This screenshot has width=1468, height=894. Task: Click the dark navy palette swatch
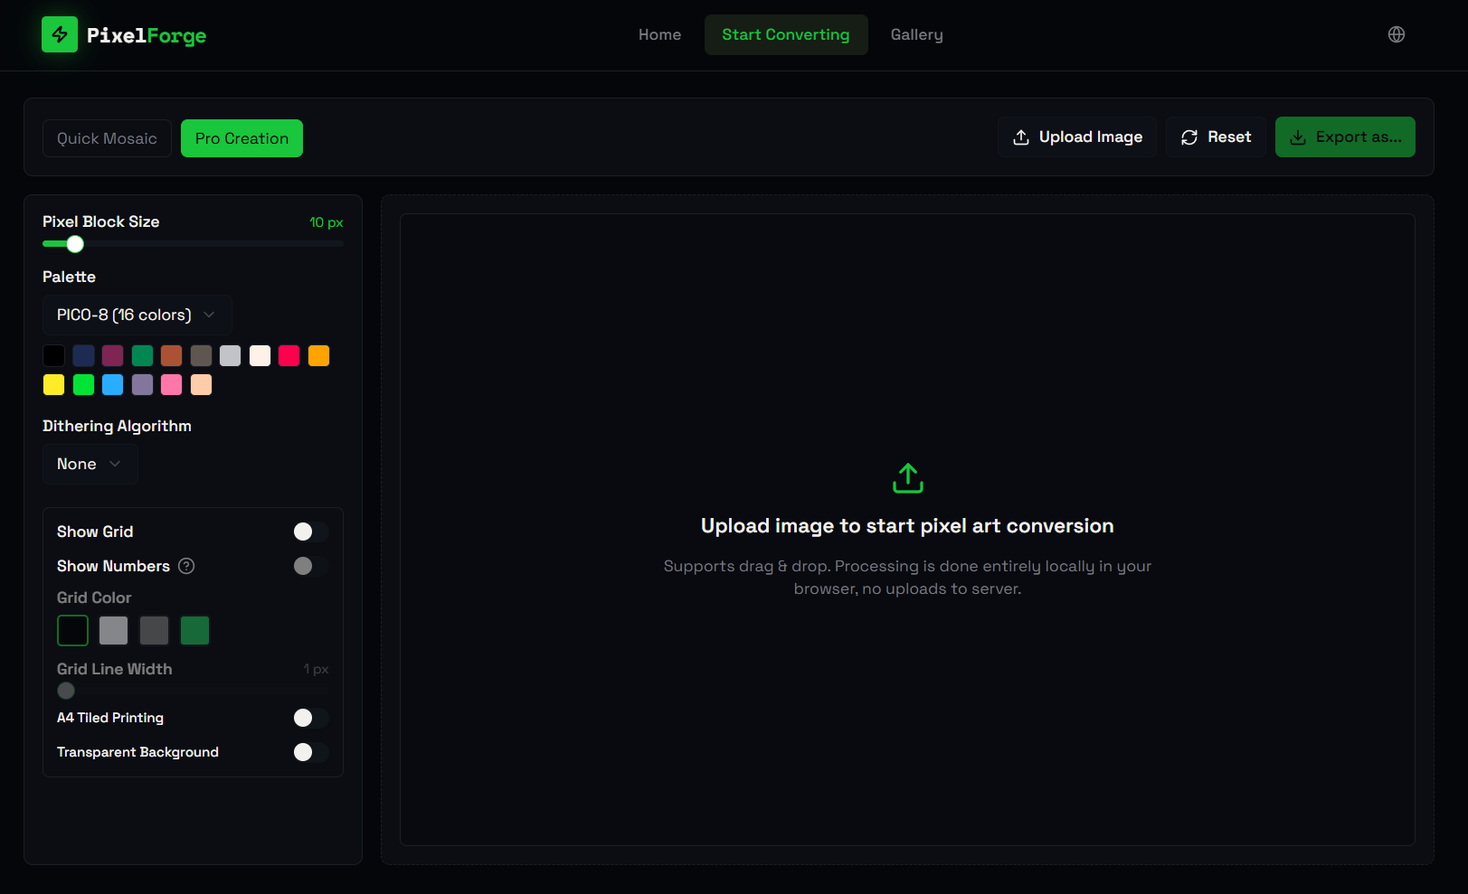click(x=83, y=356)
